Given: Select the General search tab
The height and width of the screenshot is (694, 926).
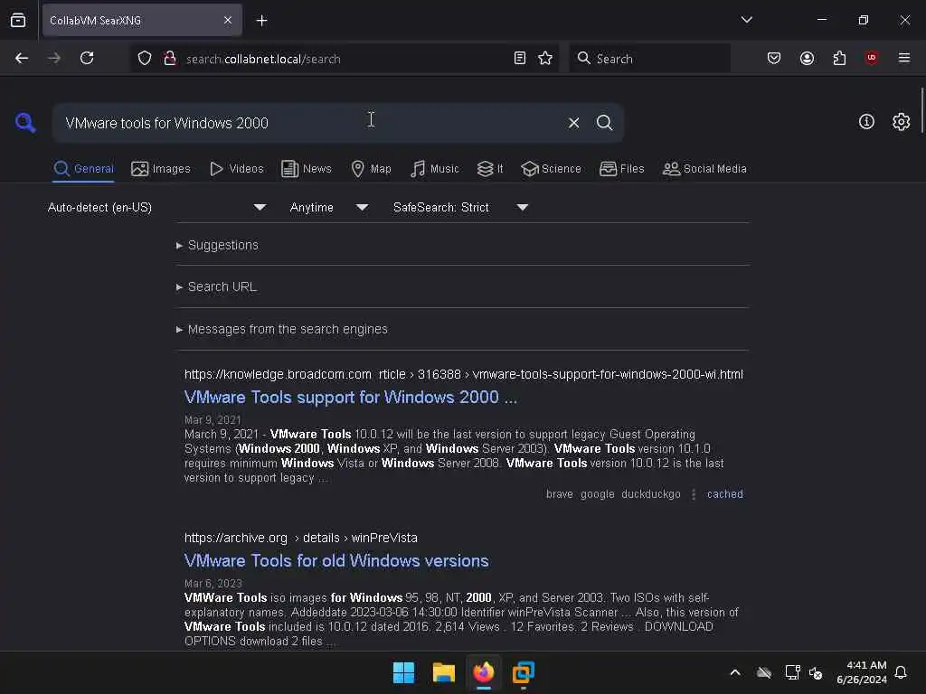Looking at the screenshot, I should [83, 169].
